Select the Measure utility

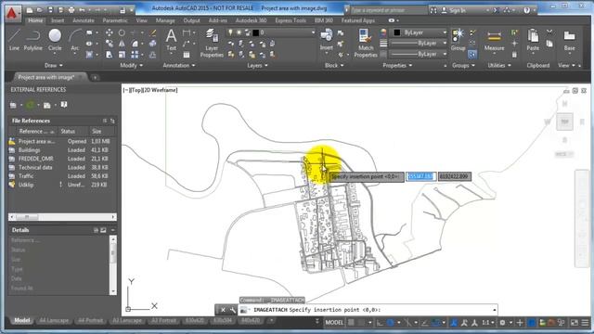point(494,41)
